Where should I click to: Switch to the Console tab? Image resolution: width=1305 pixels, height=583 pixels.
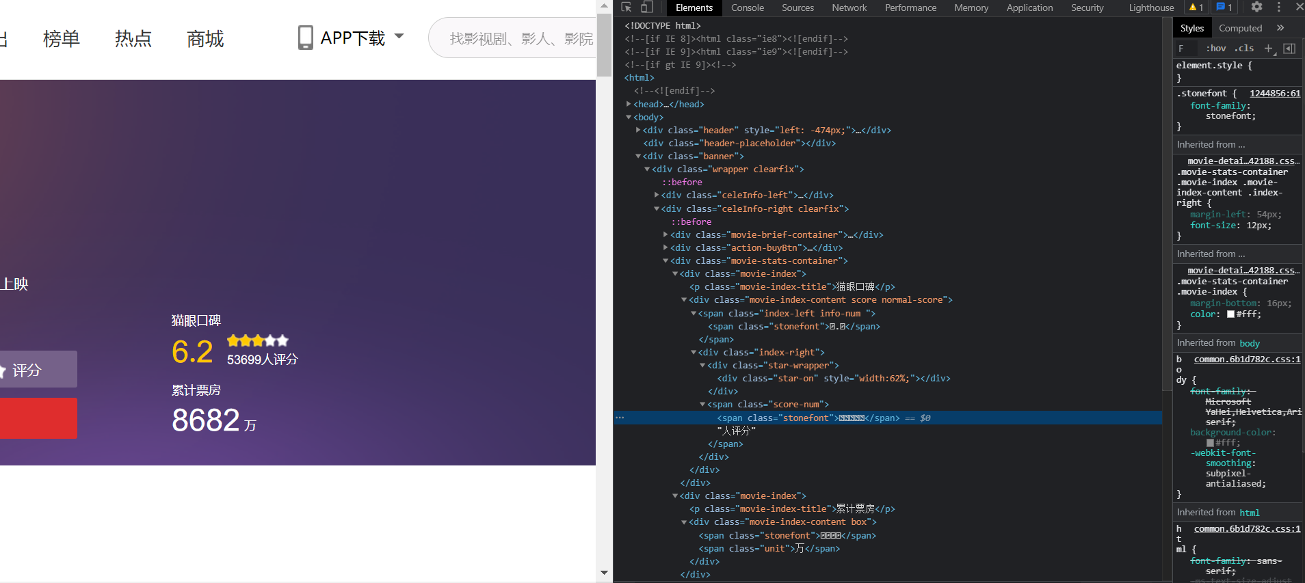pos(747,8)
